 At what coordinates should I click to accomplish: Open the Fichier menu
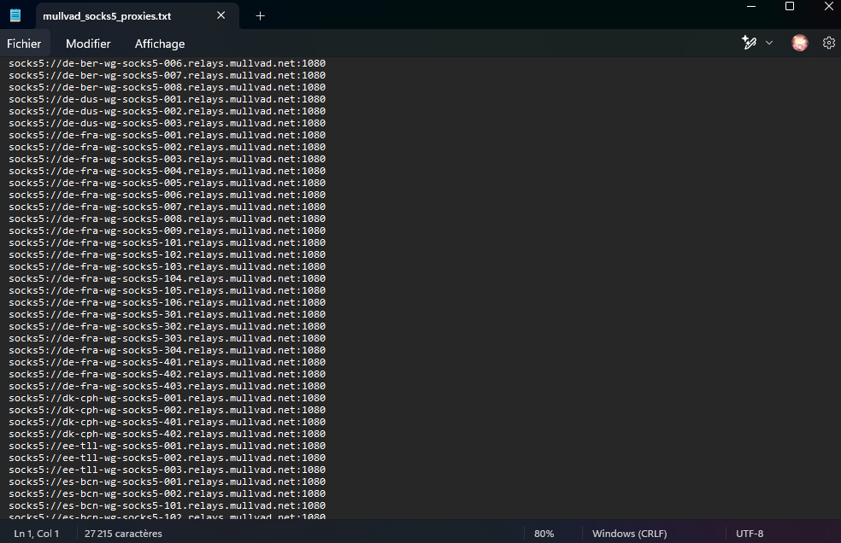pos(24,44)
